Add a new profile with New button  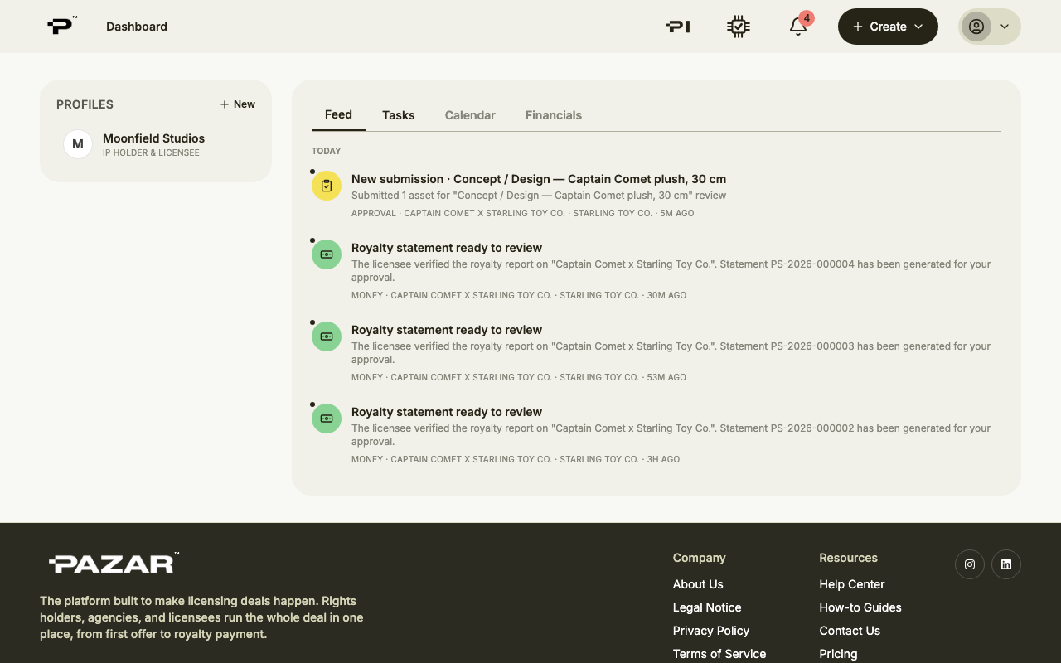(238, 104)
